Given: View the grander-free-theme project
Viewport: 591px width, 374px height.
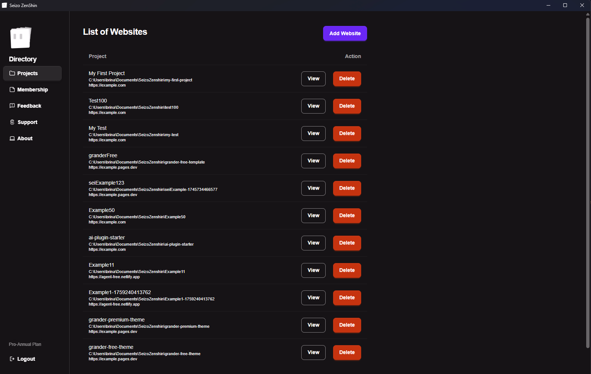Looking at the screenshot, I should [313, 353].
